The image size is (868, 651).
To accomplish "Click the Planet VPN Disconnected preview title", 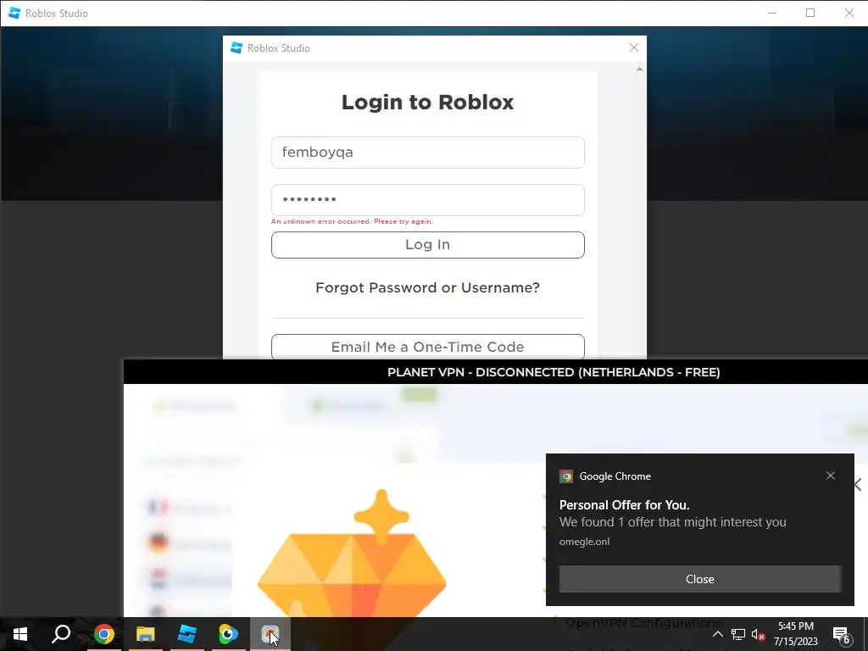I will [x=554, y=372].
